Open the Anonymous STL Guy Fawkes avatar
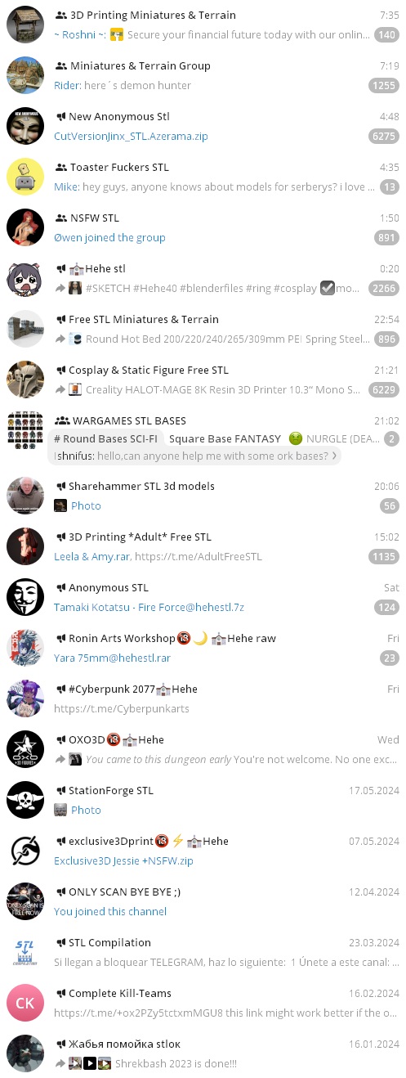Viewport: 406px width, 1078px height. tap(25, 597)
